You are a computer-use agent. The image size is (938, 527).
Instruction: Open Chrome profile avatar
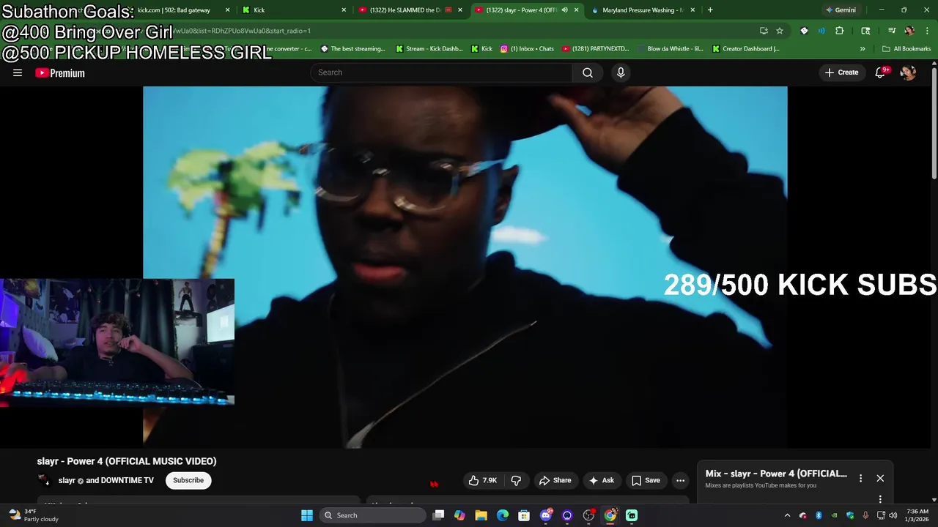[x=909, y=31]
